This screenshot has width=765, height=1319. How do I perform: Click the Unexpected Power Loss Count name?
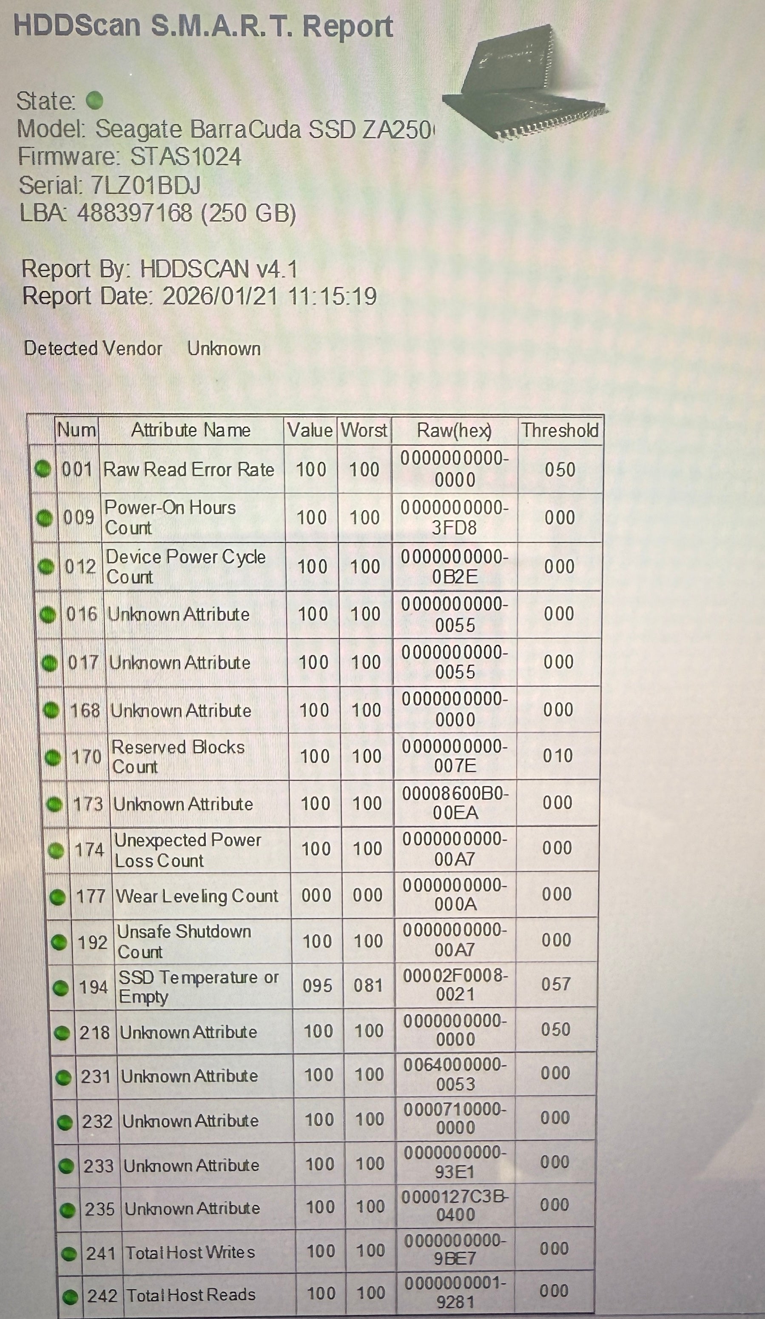click(x=188, y=850)
